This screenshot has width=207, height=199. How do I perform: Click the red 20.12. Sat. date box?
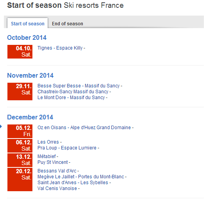point(20,179)
